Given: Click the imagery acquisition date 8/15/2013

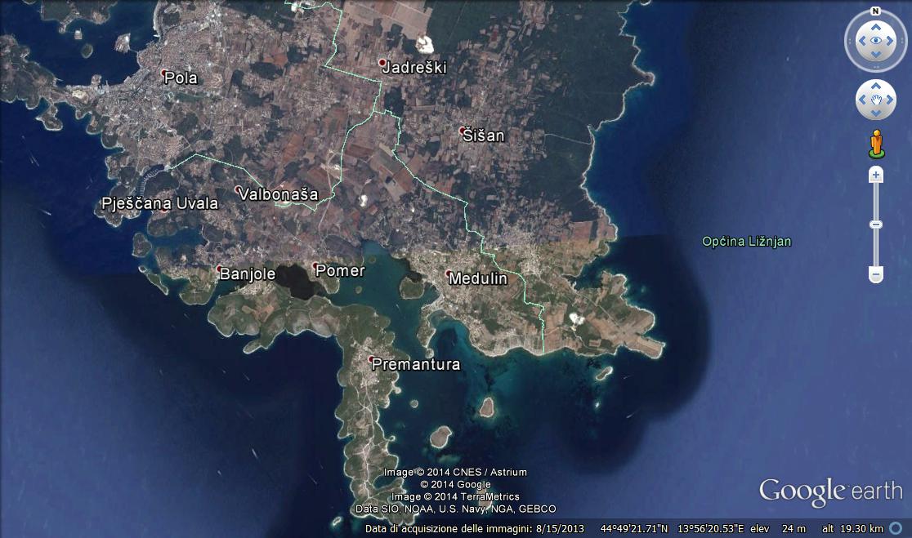Looking at the screenshot, I should (x=560, y=529).
